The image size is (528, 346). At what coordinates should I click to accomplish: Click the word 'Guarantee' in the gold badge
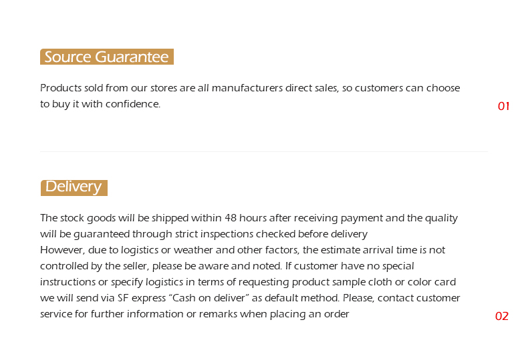[132, 57]
